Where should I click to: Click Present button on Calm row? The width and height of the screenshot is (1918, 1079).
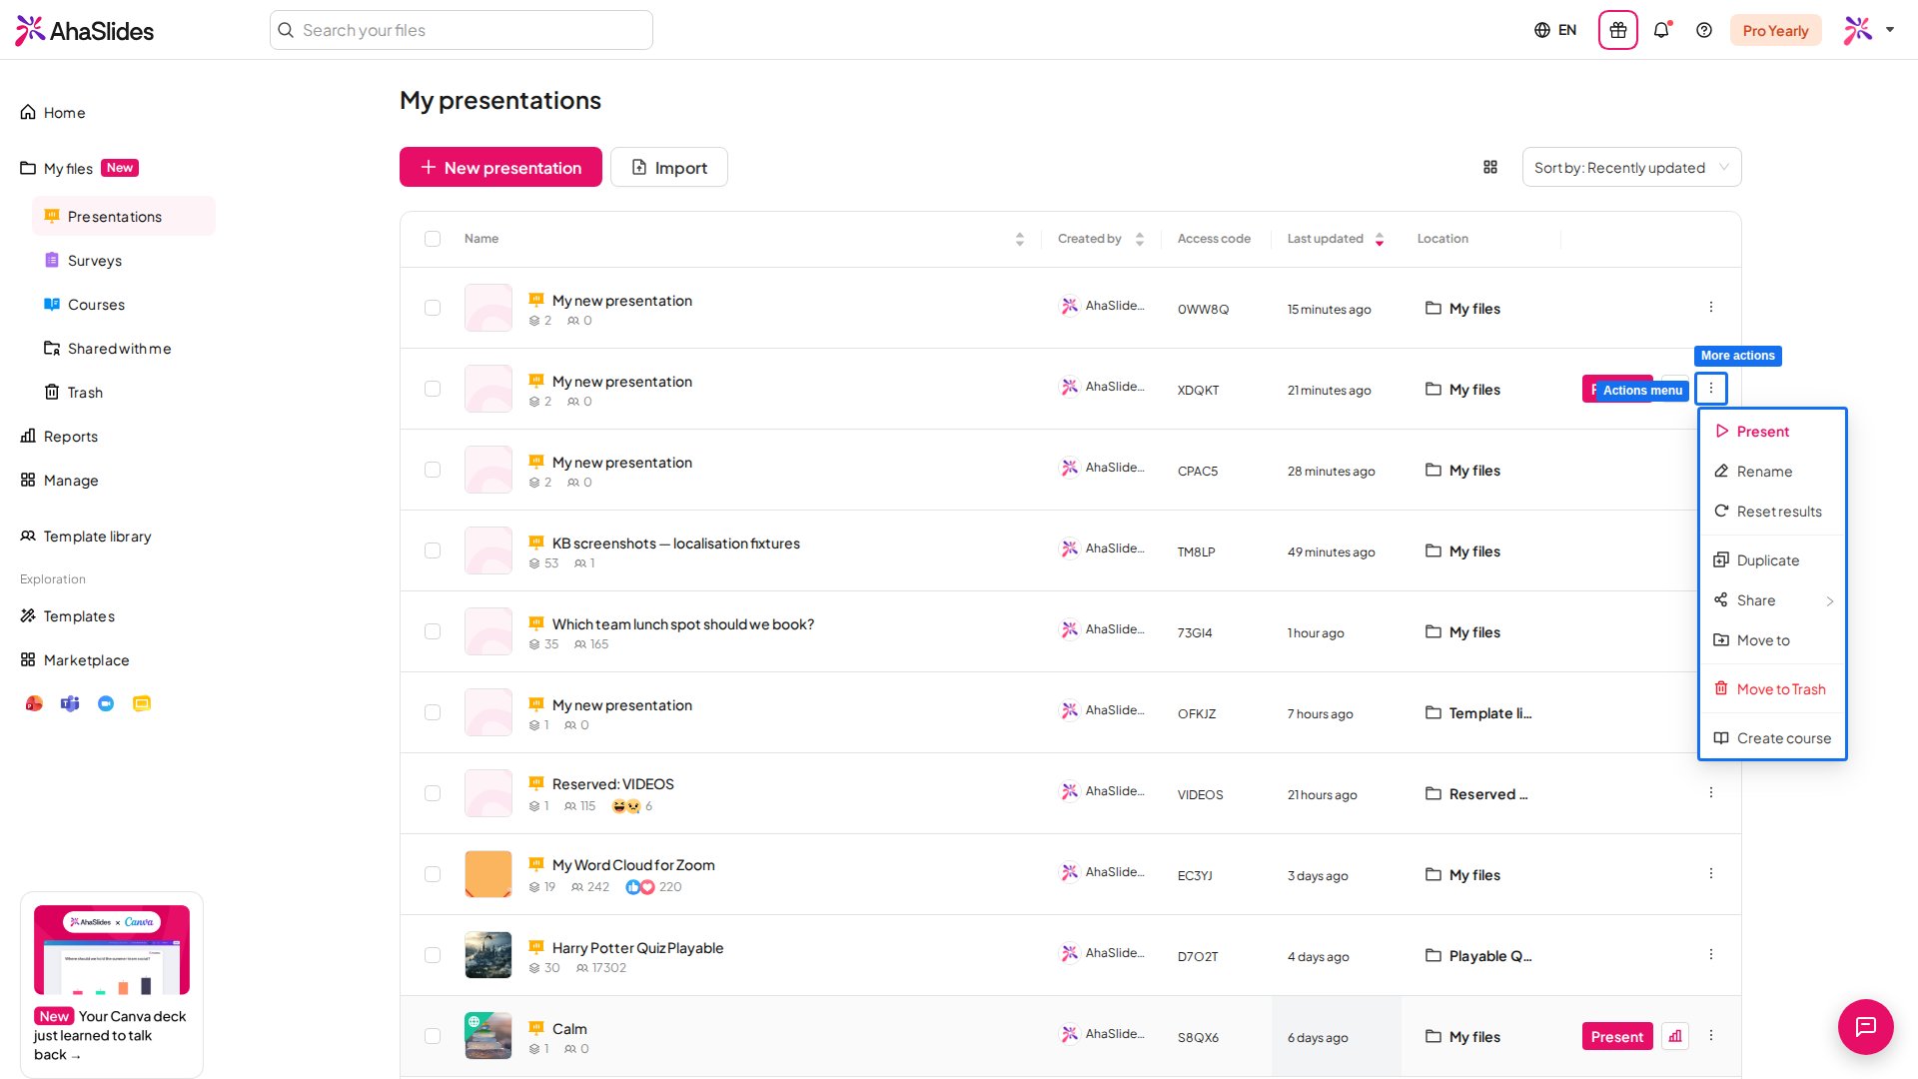click(1617, 1036)
